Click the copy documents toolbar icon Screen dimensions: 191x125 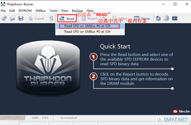(x=166, y=18)
